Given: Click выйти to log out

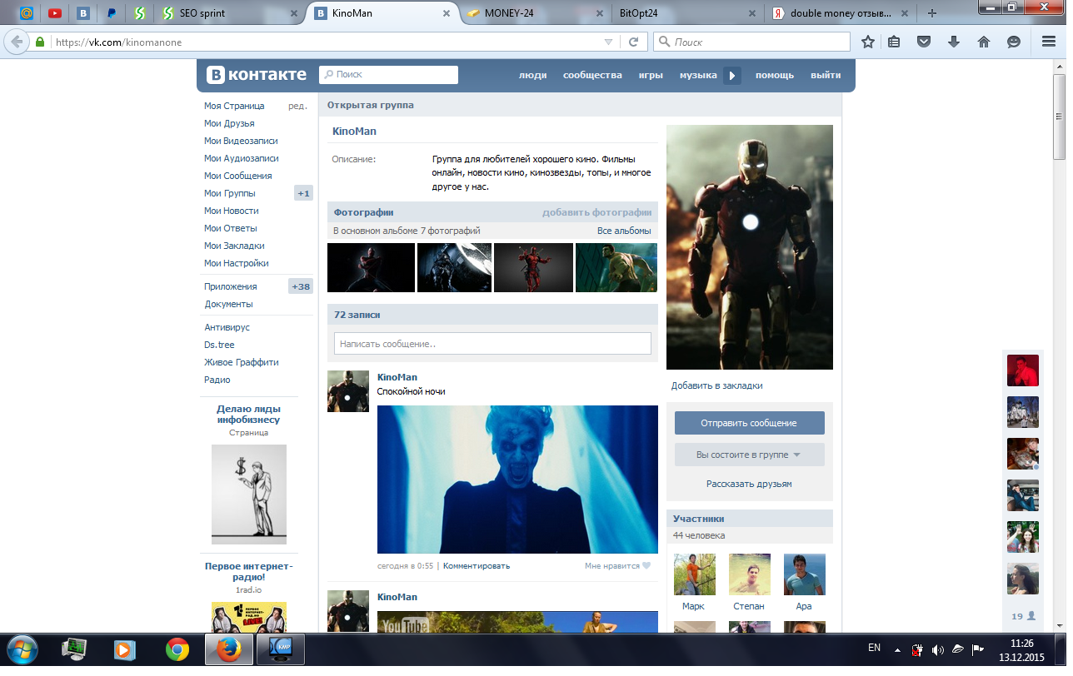Looking at the screenshot, I should click(x=826, y=75).
